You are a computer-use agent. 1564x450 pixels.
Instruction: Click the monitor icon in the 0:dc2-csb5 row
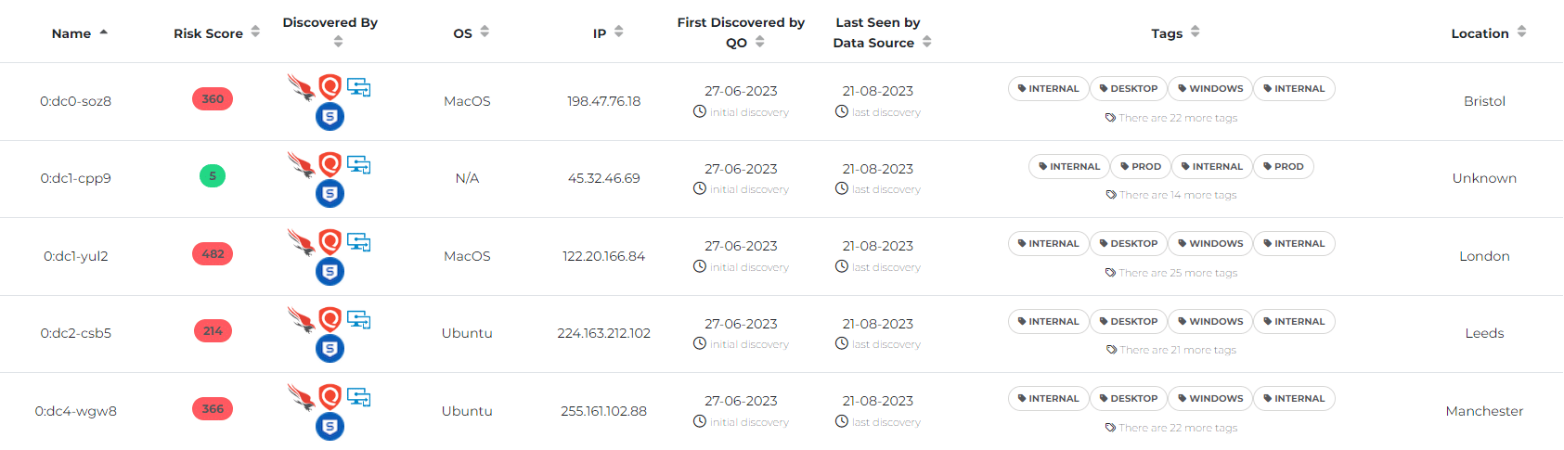click(359, 320)
